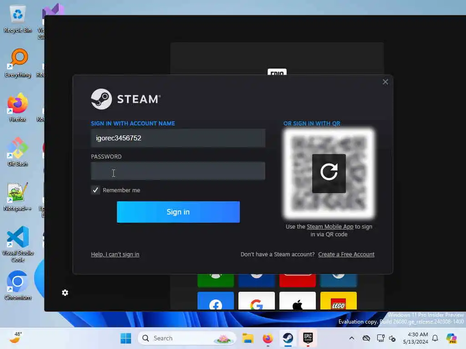The image size is (466, 349).
Task: Open notification bell in system tray
Action: click(x=435, y=338)
